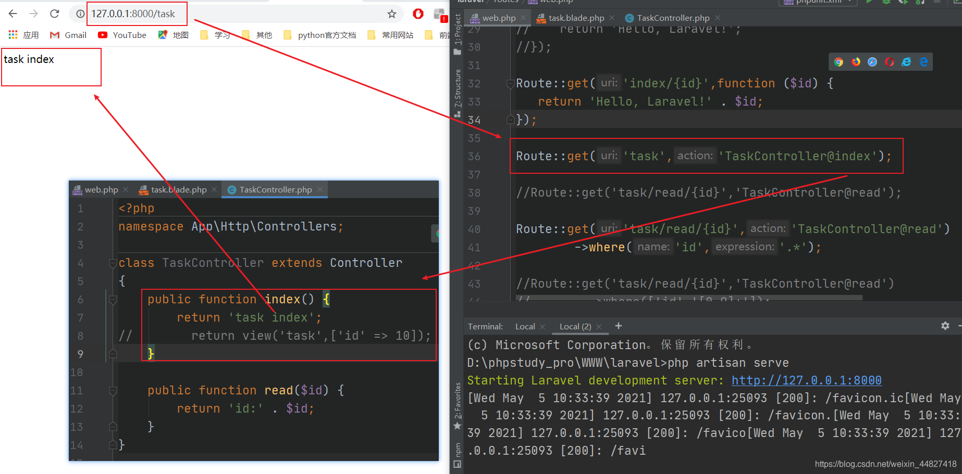Close TaskController.php tab in right editor
Viewport: 962px width, 474px height.
[718, 18]
